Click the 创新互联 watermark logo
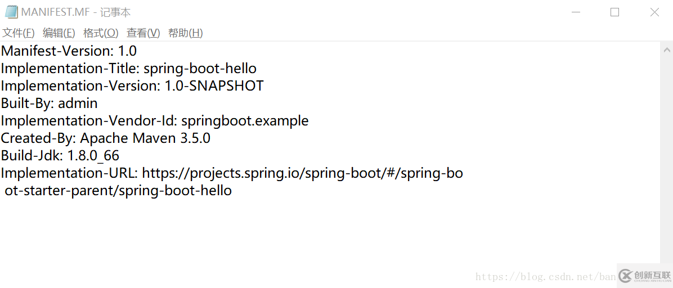 pos(645,276)
